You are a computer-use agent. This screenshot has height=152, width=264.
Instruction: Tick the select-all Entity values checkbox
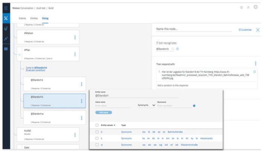coord(97,125)
